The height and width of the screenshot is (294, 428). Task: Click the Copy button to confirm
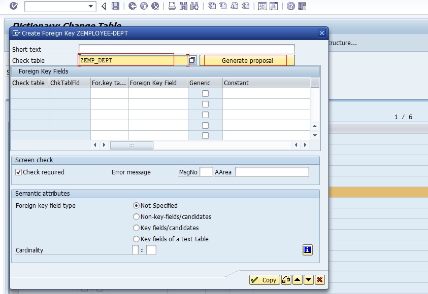(x=264, y=280)
